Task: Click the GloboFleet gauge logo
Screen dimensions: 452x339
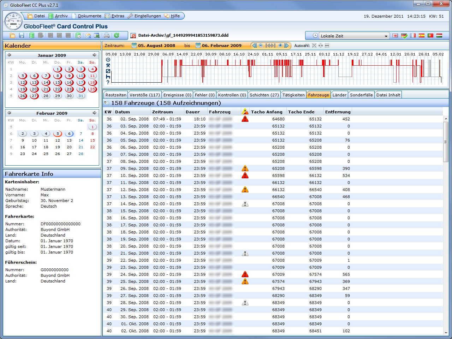Action: click(x=13, y=21)
